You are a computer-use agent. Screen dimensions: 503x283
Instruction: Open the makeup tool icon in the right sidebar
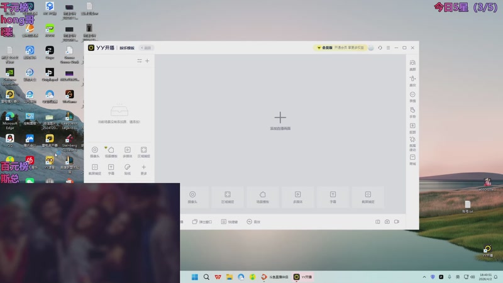tap(412, 81)
